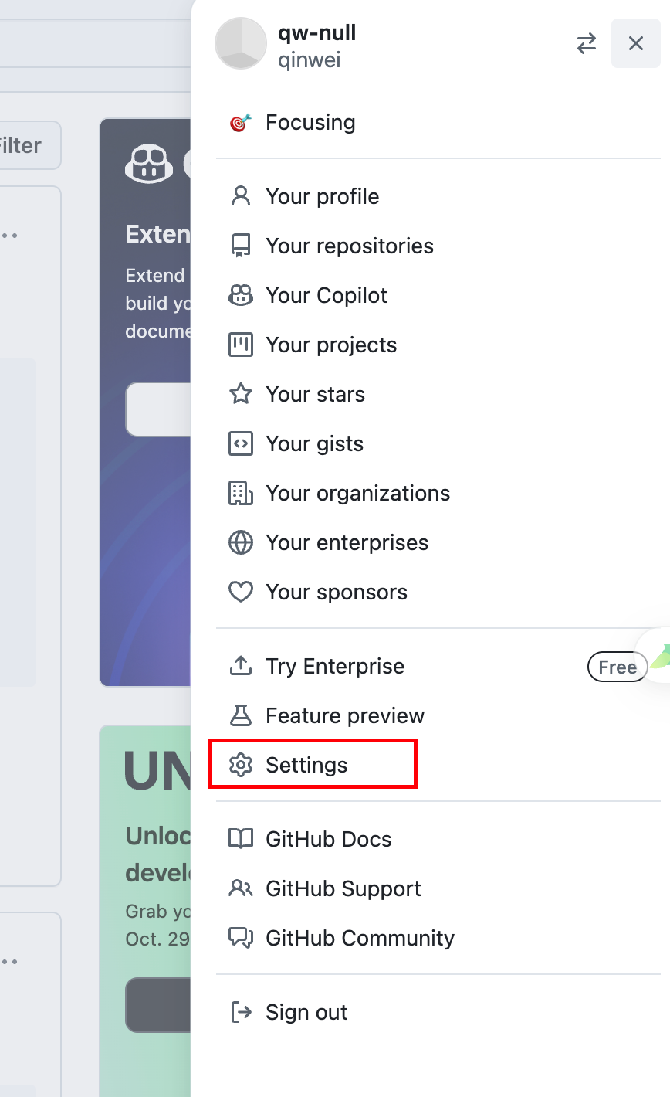
Task: Open Your organizations menu item
Action: point(438,493)
